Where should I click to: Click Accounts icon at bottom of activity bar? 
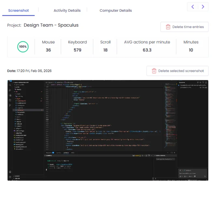[10, 172]
